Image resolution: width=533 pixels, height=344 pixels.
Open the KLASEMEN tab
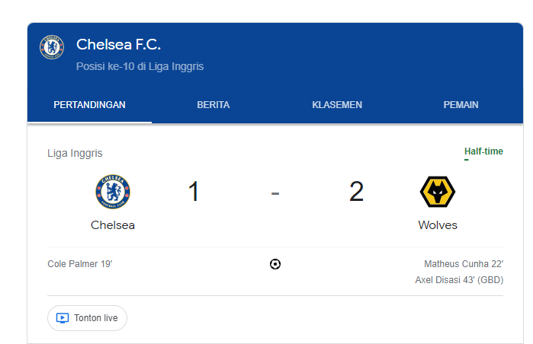pos(337,105)
